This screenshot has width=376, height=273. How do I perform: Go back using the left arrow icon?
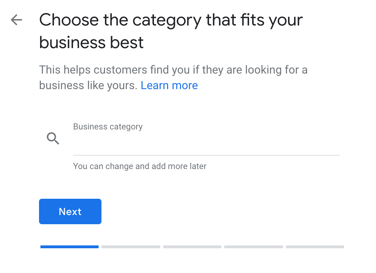[x=16, y=20]
